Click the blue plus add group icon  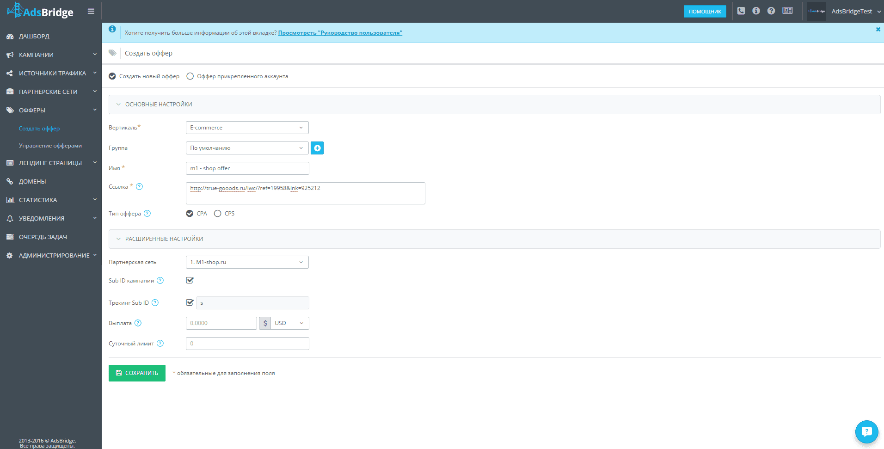coord(317,148)
